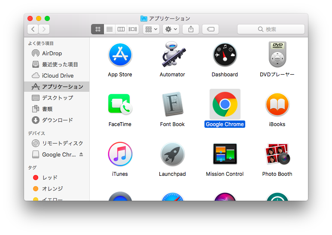Image resolution: width=332 pixels, height=235 pixels.
Task: Open AirDrop in the sidebar
Action: (x=57, y=53)
